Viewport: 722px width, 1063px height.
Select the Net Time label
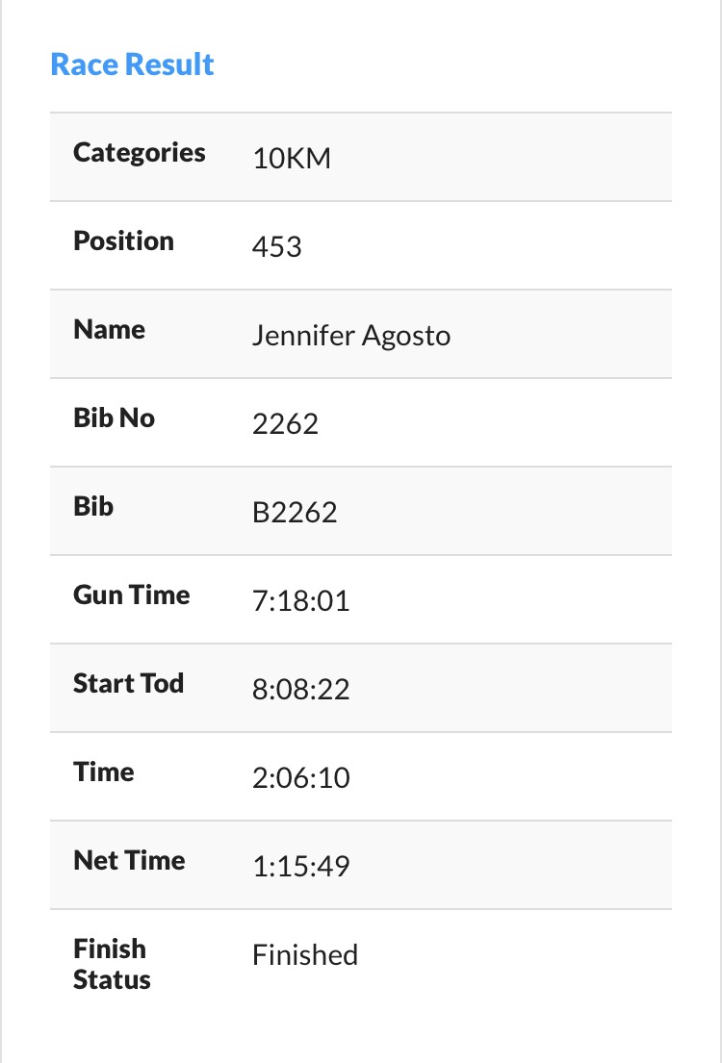129,861
